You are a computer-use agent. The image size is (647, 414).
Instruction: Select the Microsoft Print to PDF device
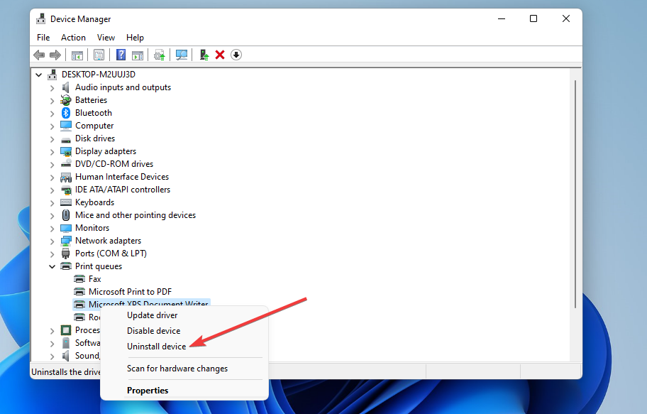click(130, 291)
